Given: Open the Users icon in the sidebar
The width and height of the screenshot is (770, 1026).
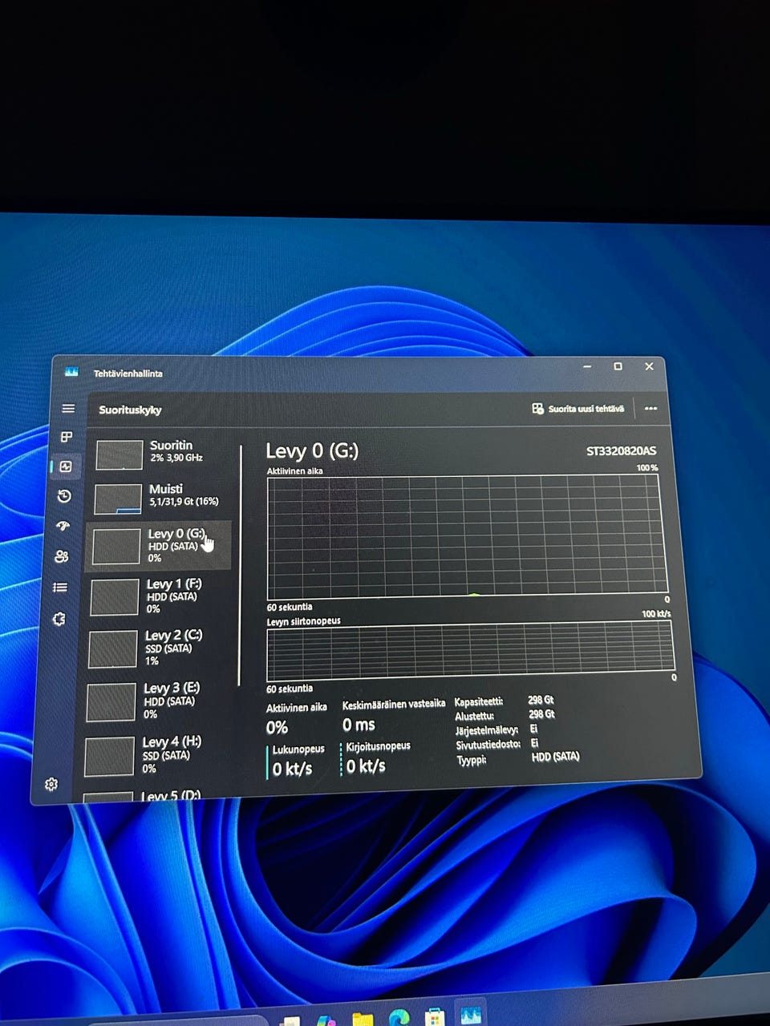Looking at the screenshot, I should coord(61,556).
